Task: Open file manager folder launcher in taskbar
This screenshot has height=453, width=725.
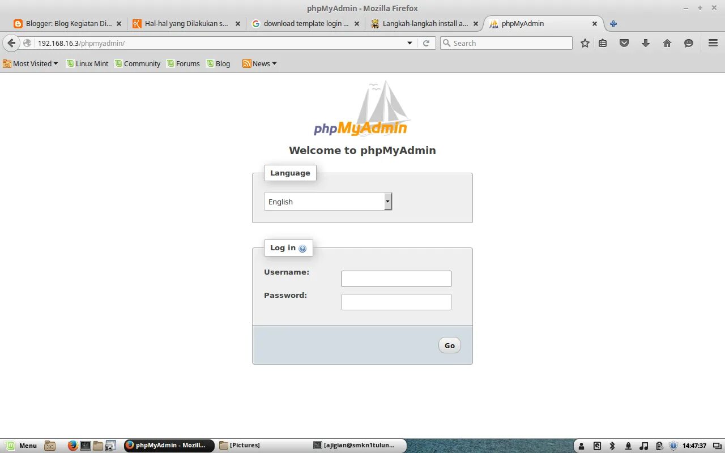Action: click(x=98, y=446)
